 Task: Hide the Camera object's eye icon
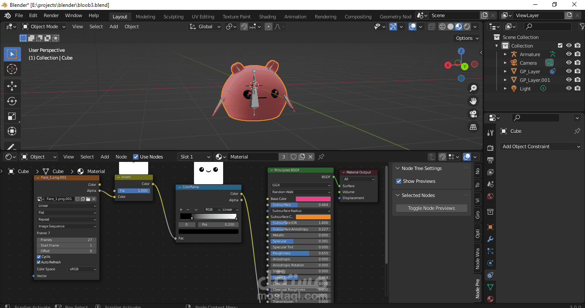point(569,63)
